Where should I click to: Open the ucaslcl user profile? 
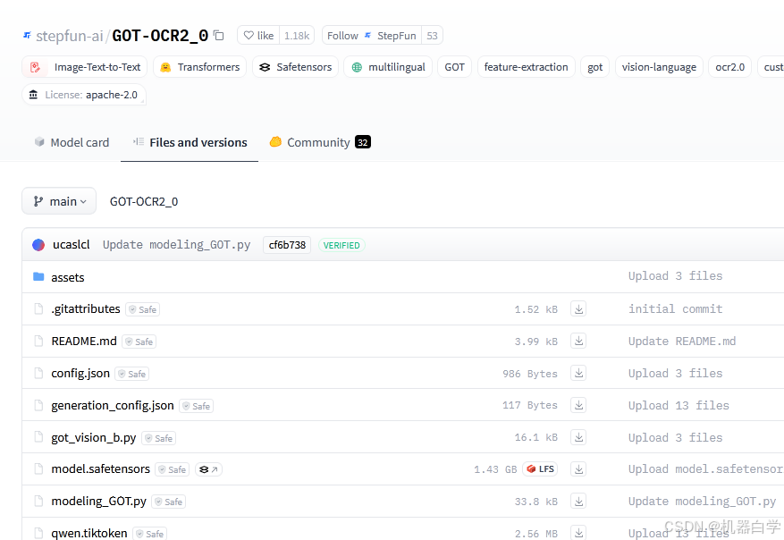tap(72, 244)
